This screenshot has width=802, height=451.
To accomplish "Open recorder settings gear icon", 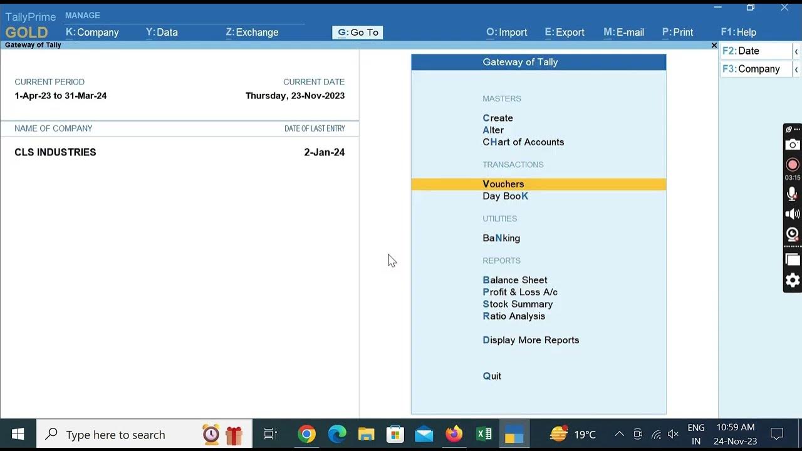I will click(793, 280).
